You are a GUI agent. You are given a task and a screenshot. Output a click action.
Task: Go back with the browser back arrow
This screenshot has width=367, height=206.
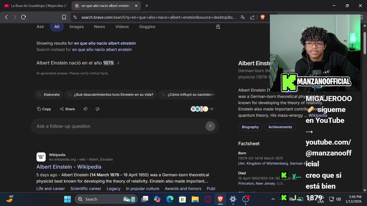pos(6,17)
